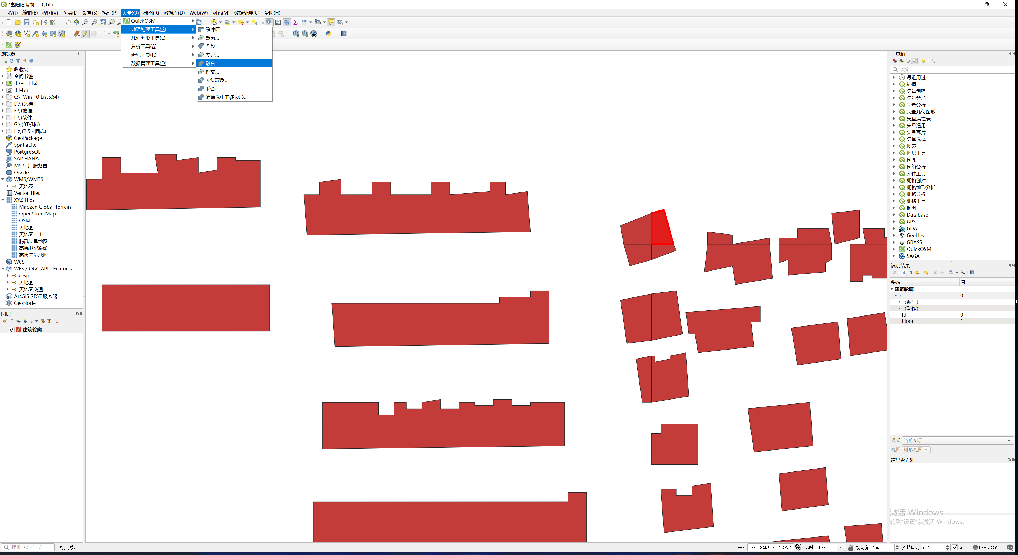Open the 栅格(R) menu
Screen dimensions: 1018x555
[x=151, y=13]
